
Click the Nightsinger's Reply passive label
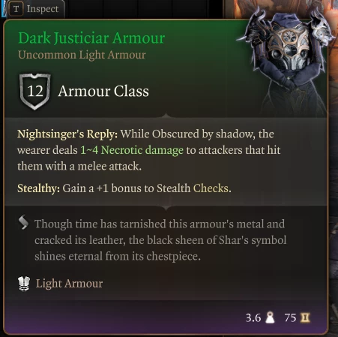[x=67, y=134]
